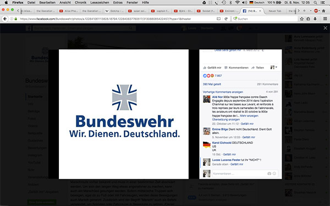Switch to the Wikipedia Gotcha tab
The image size is (330, 206).
click(x=114, y=11)
